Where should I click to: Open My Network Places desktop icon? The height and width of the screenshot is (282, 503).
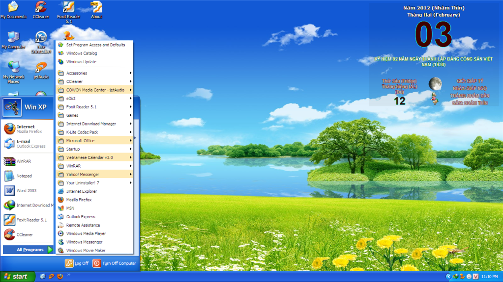pyautogui.click(x=13, y=73)
